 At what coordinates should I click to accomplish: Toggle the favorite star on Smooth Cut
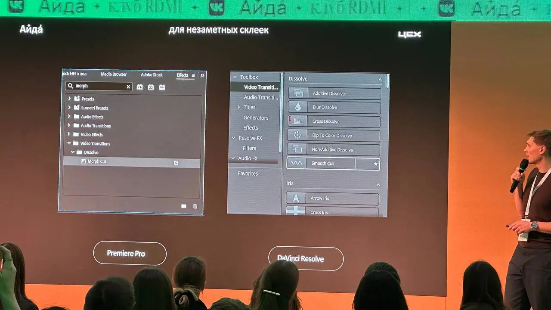[376, 164]
